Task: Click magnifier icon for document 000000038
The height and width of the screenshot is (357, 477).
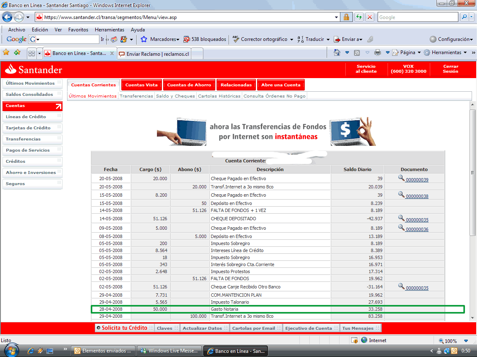Action: (401, 194)
